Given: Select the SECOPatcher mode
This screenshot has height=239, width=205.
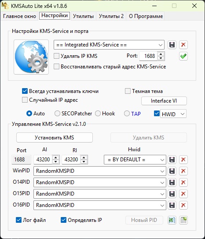Looking at the screenshot, I should click(x=57, y=114).
